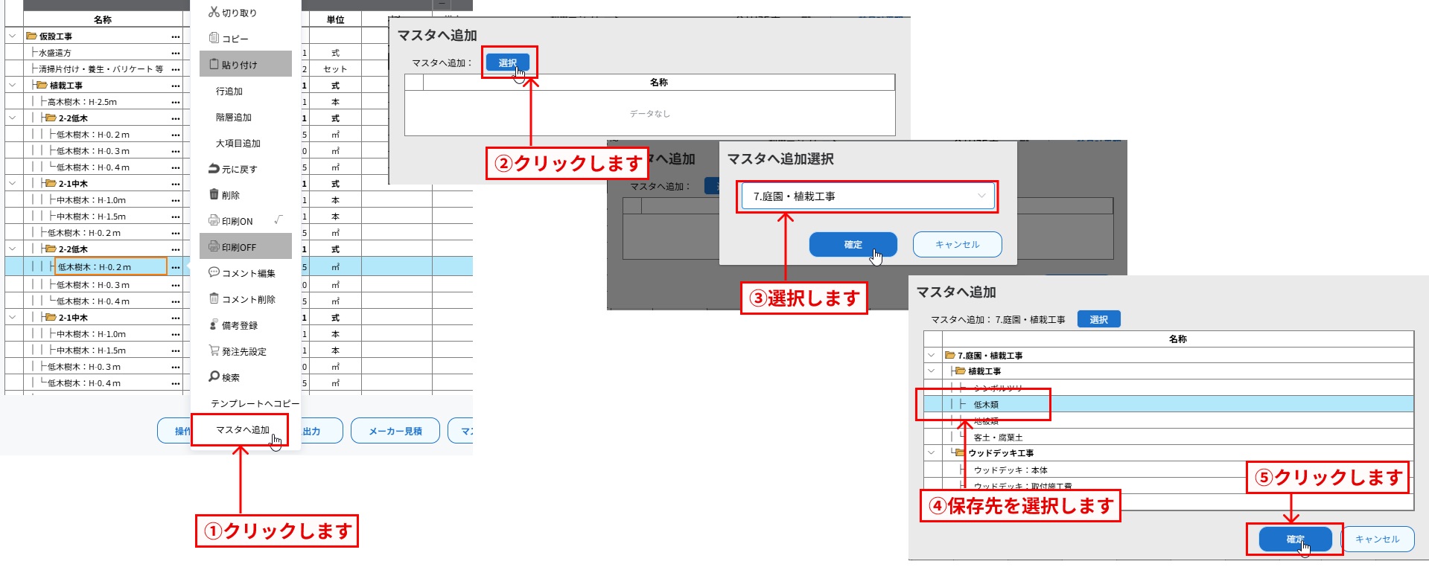Choose マスタへ追加 from context menu
Screen dimensions: 1429x570
[243, 429]
